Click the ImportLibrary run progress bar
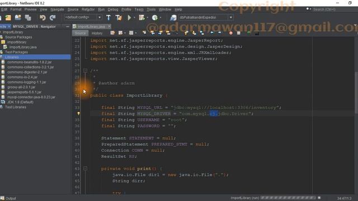Image resolution: width=358 pixels, height=201 pixels. [x=288, y=198]
